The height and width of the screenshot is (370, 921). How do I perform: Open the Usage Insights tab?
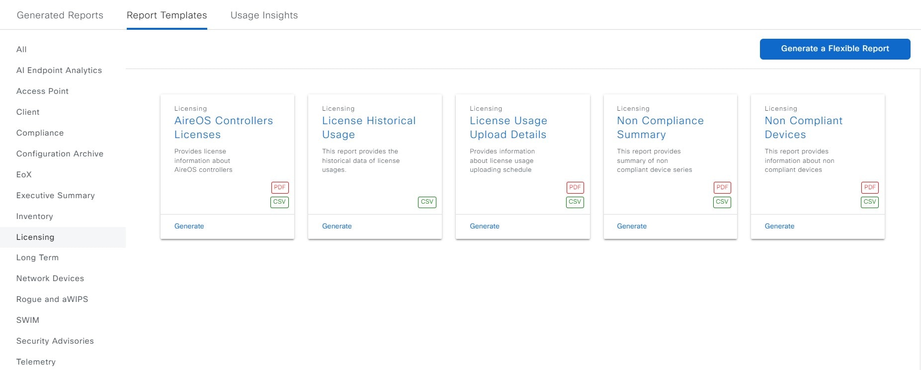click(264, 15)
